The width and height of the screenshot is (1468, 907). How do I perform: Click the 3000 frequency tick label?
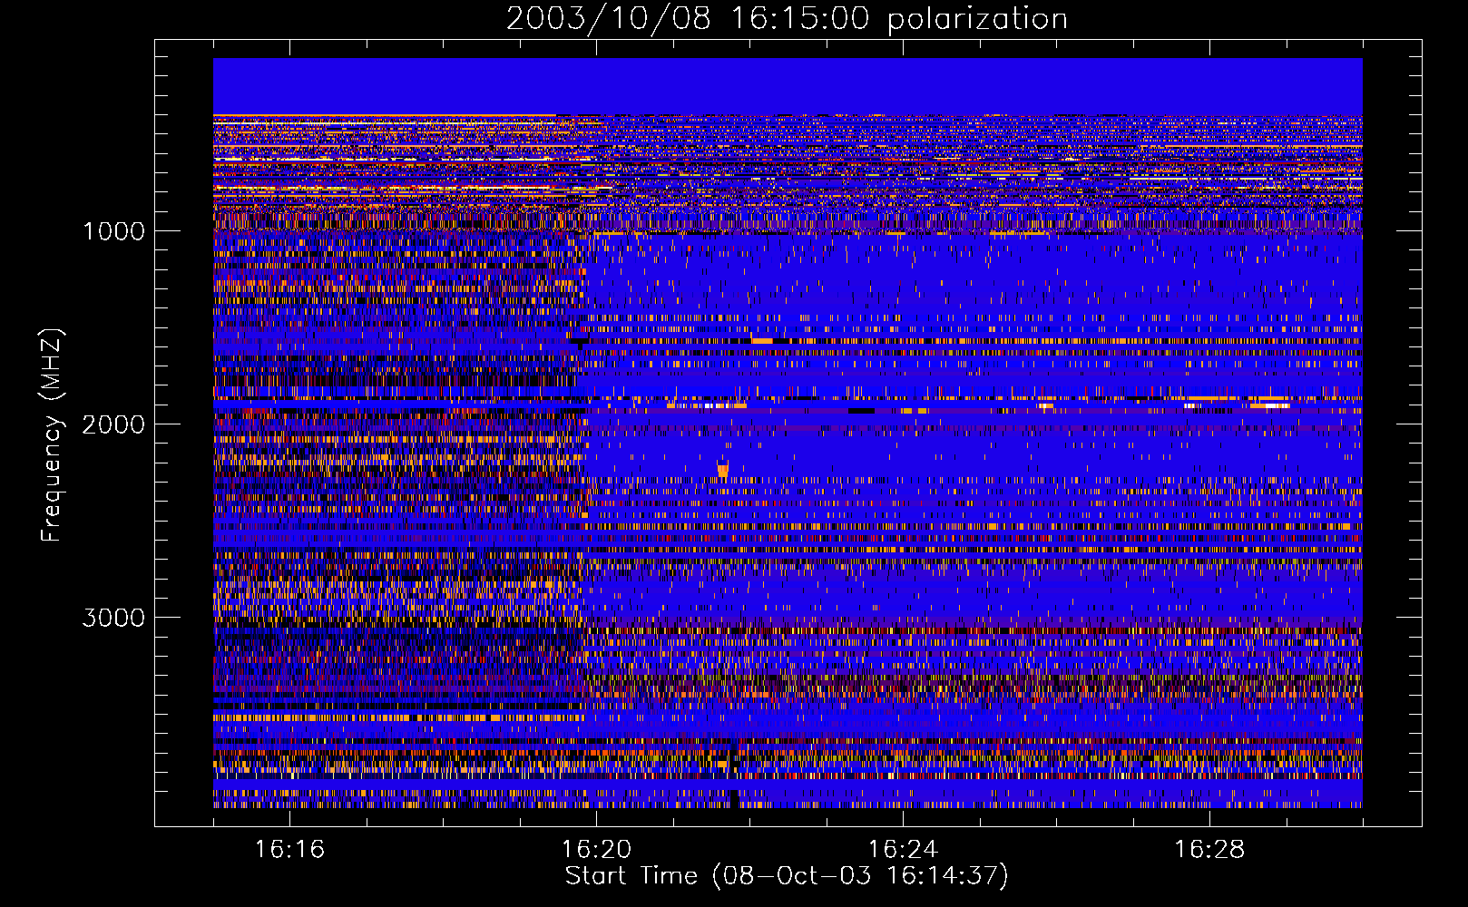(113, 618)
